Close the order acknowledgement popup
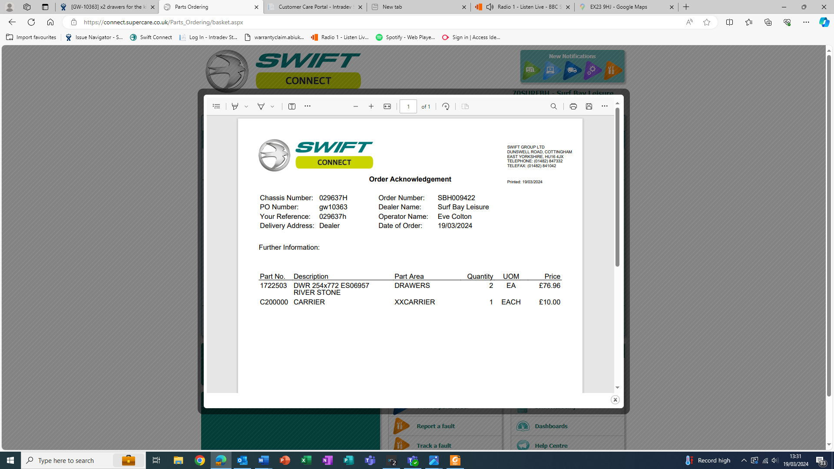 coord(615,400)
